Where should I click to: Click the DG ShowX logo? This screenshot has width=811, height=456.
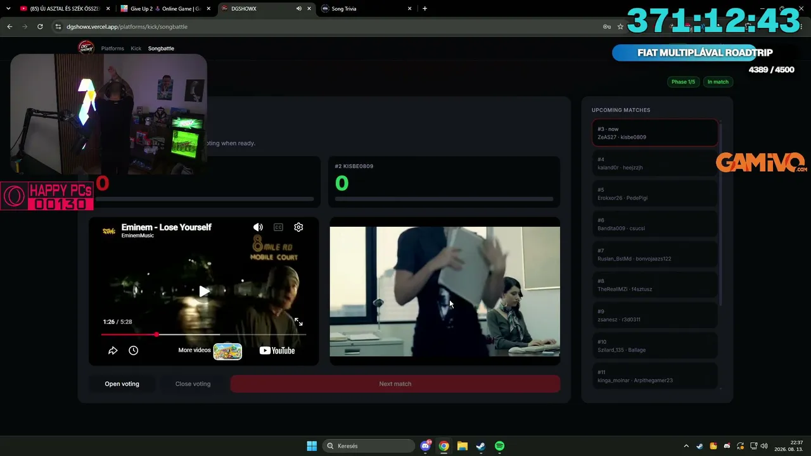pos(86,47)
